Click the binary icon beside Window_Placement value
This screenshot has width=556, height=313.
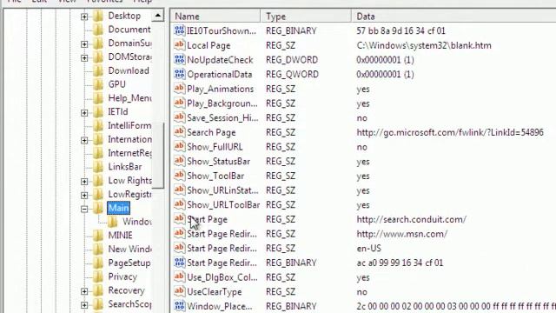pyautogui.click(x=180, y=306)
